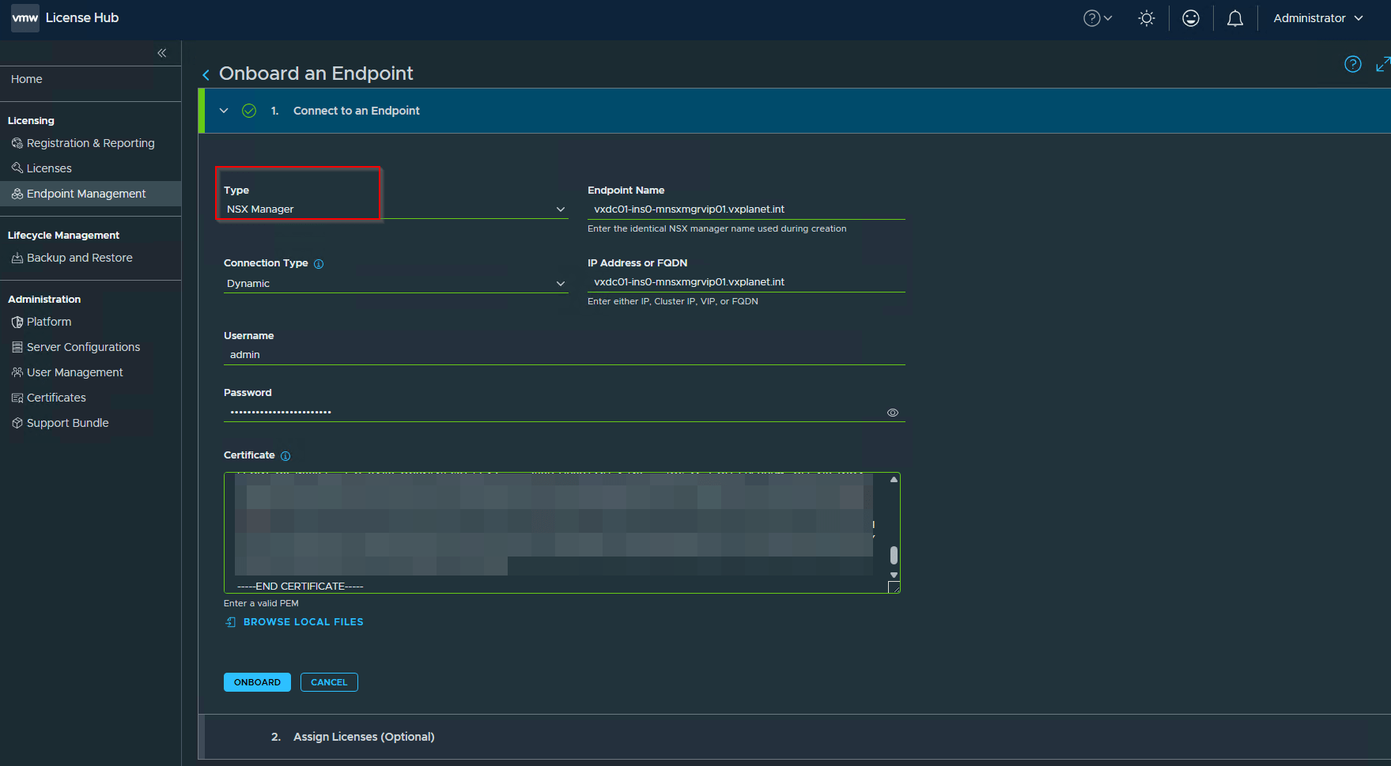Click the CANCEL button
Viewport: 1391px width, 766px height.
coord(329,682)
